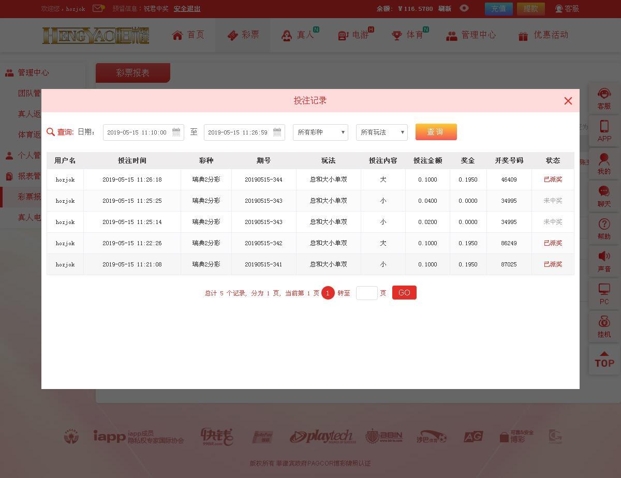
Task: Close the 投注记录 dialog
Action: pyautogui.click(x=568, y=101)
